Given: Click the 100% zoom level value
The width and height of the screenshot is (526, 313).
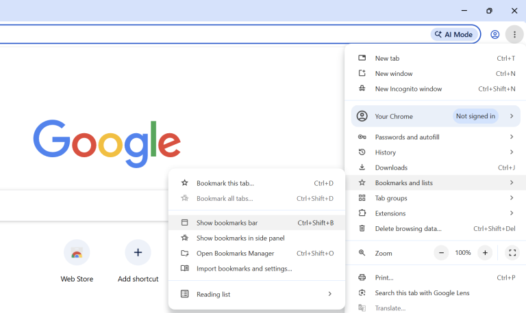Looking at the screenshot, I should [x=463, y=253].
